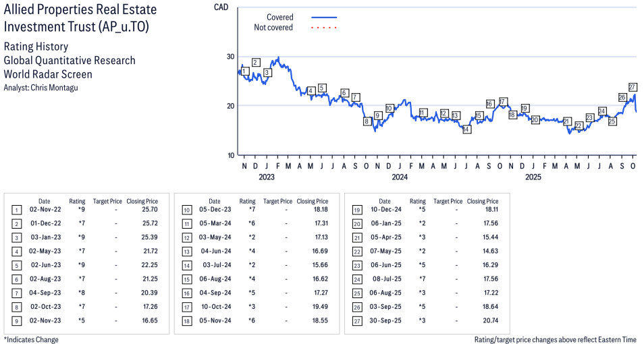Select marker 14 on the price chart
Image resolution: width=644 pixels, height=344 pixels.
click(466, 130)
